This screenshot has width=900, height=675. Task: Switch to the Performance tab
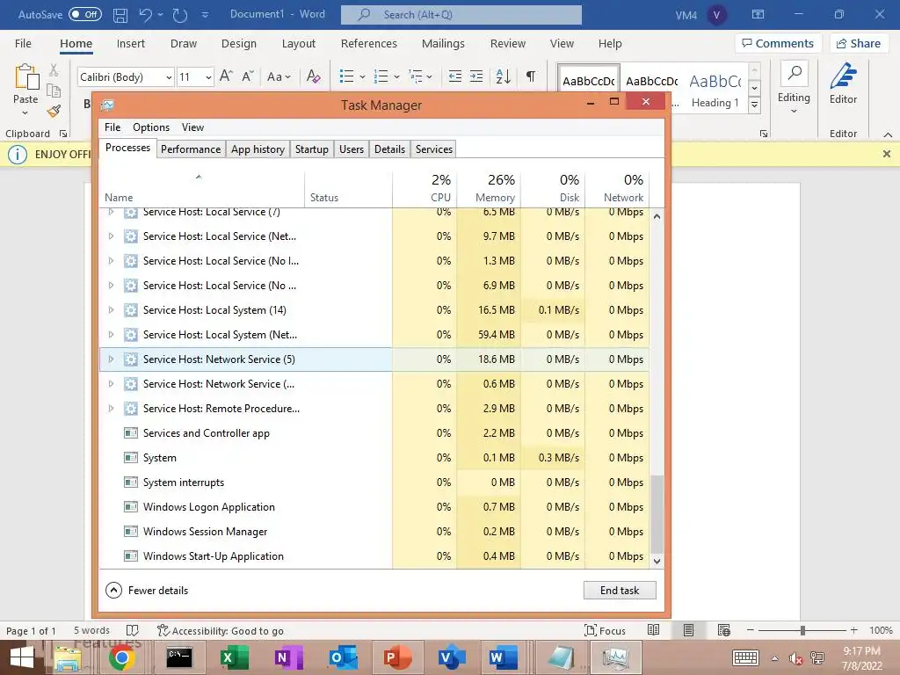[x=191, y=149]
